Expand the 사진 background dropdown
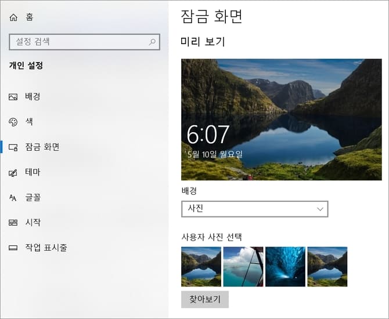389x319 pixels. point(254,209)
